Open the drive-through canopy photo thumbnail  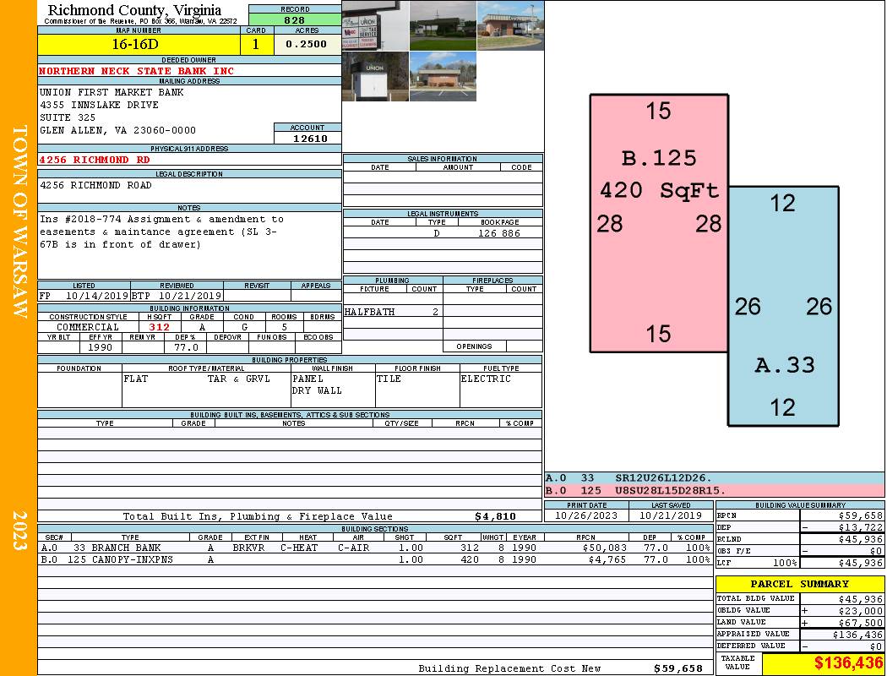coord(443,26)
